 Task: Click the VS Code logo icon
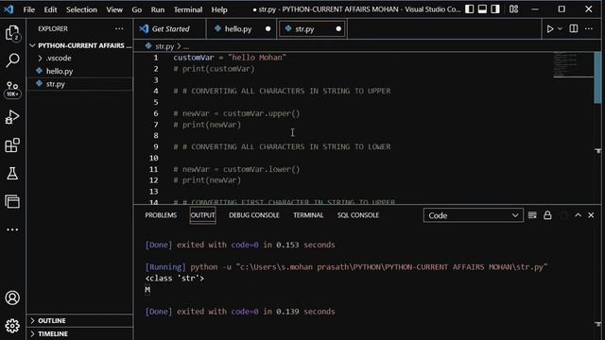9,8
